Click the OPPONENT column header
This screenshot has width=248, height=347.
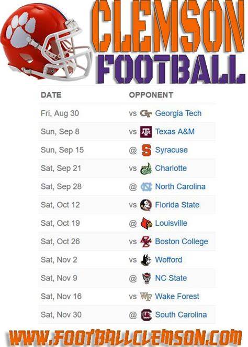pos(151,95)
